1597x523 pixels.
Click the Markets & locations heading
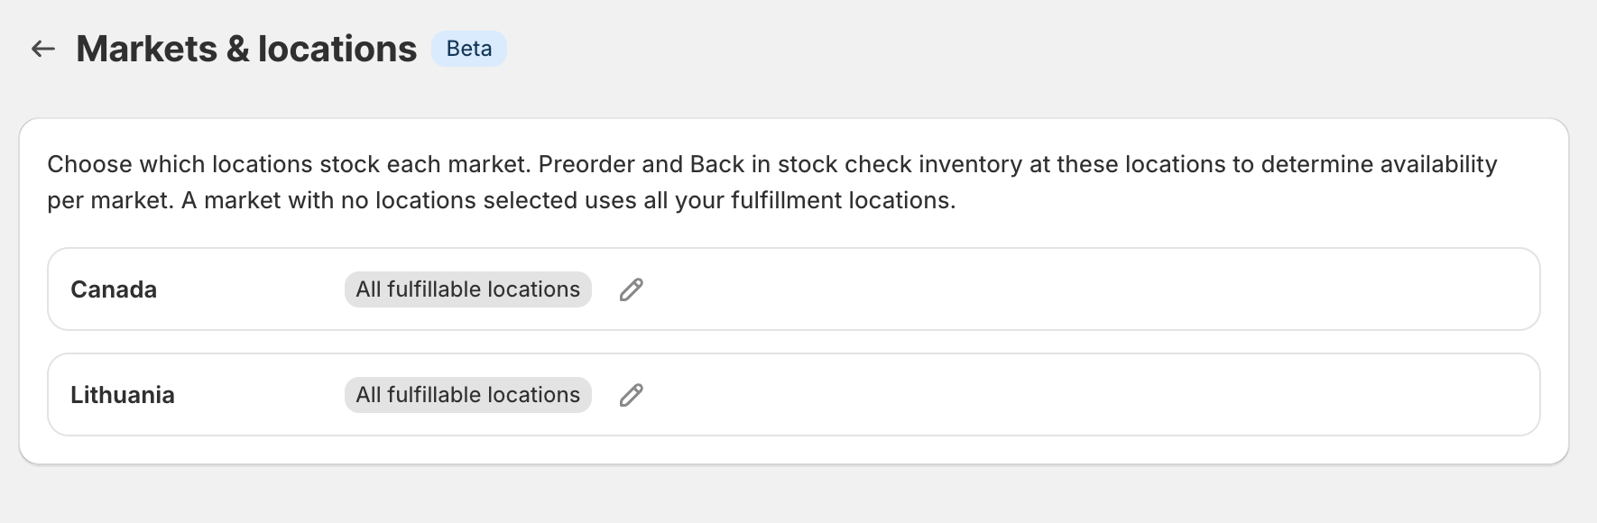click(x=246, y=49)
